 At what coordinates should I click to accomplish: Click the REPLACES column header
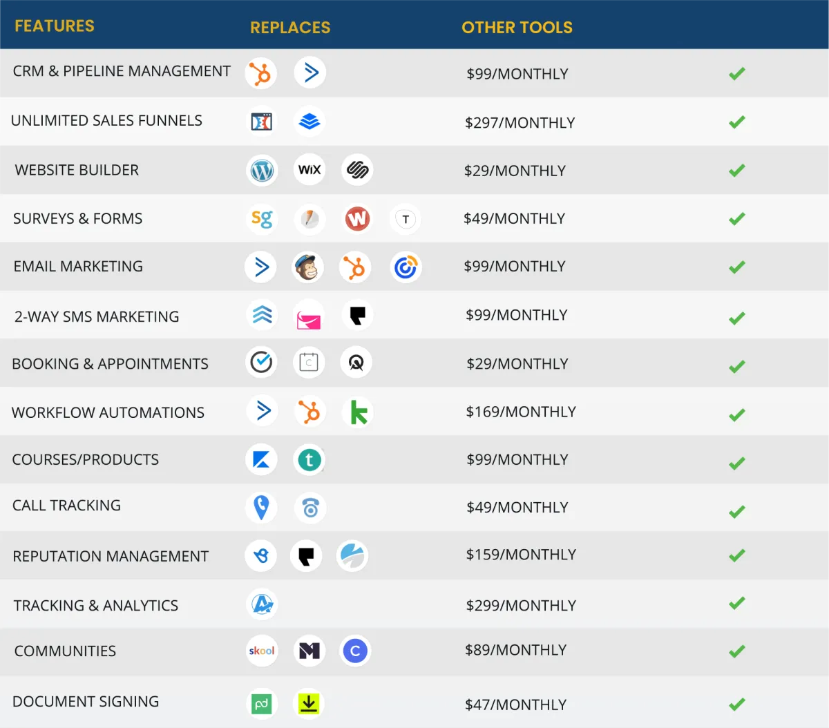click(290, 28)
